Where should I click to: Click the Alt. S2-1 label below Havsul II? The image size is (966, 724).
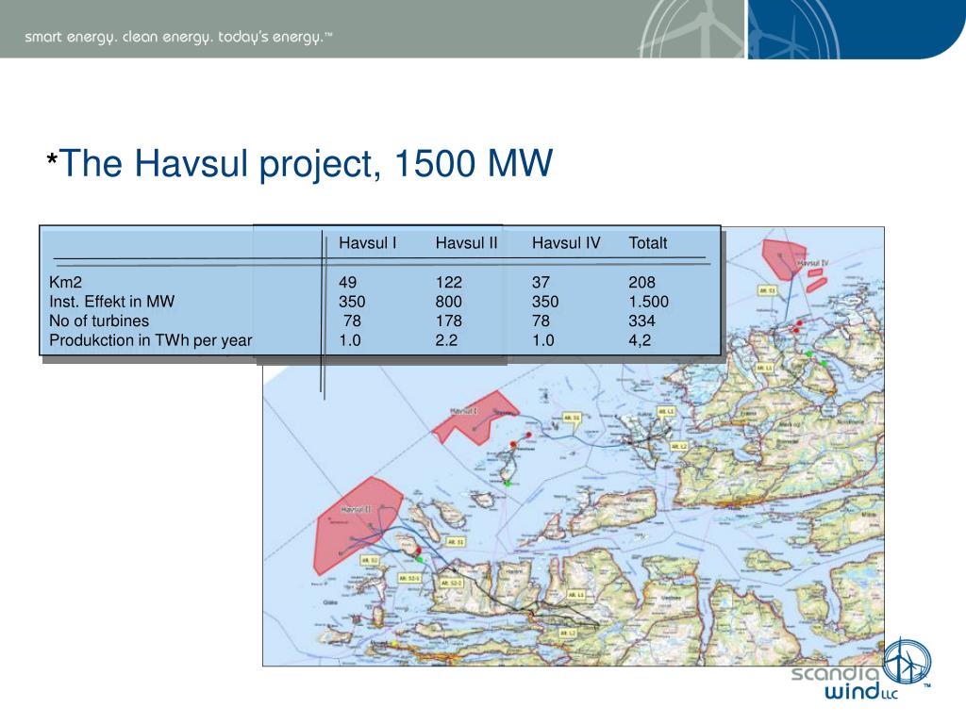(408, 576)
